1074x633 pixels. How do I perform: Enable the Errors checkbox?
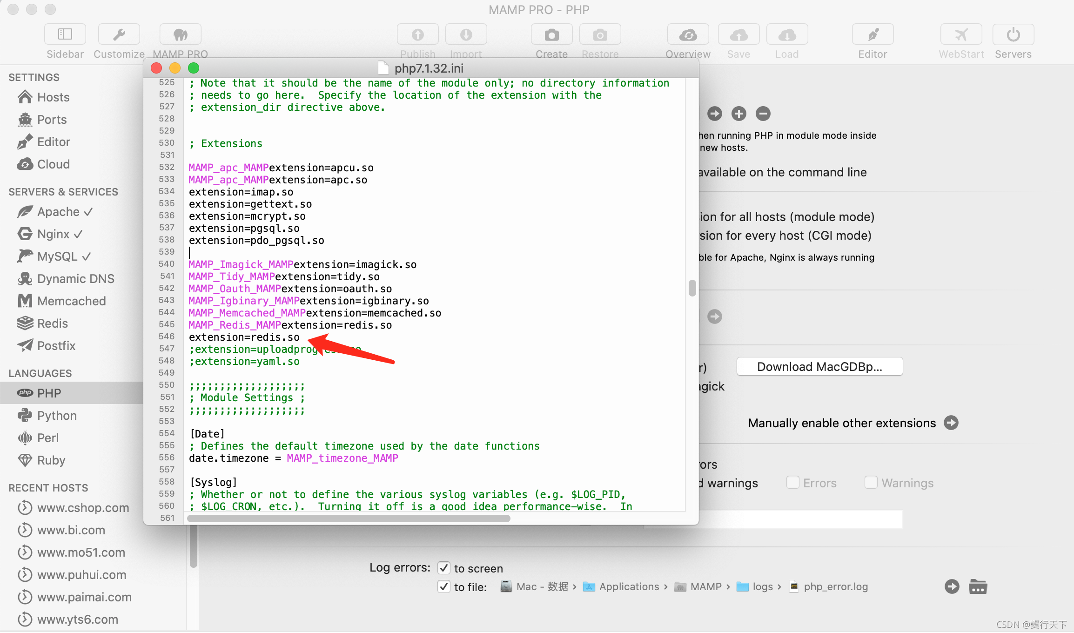[x=792, y=483]
